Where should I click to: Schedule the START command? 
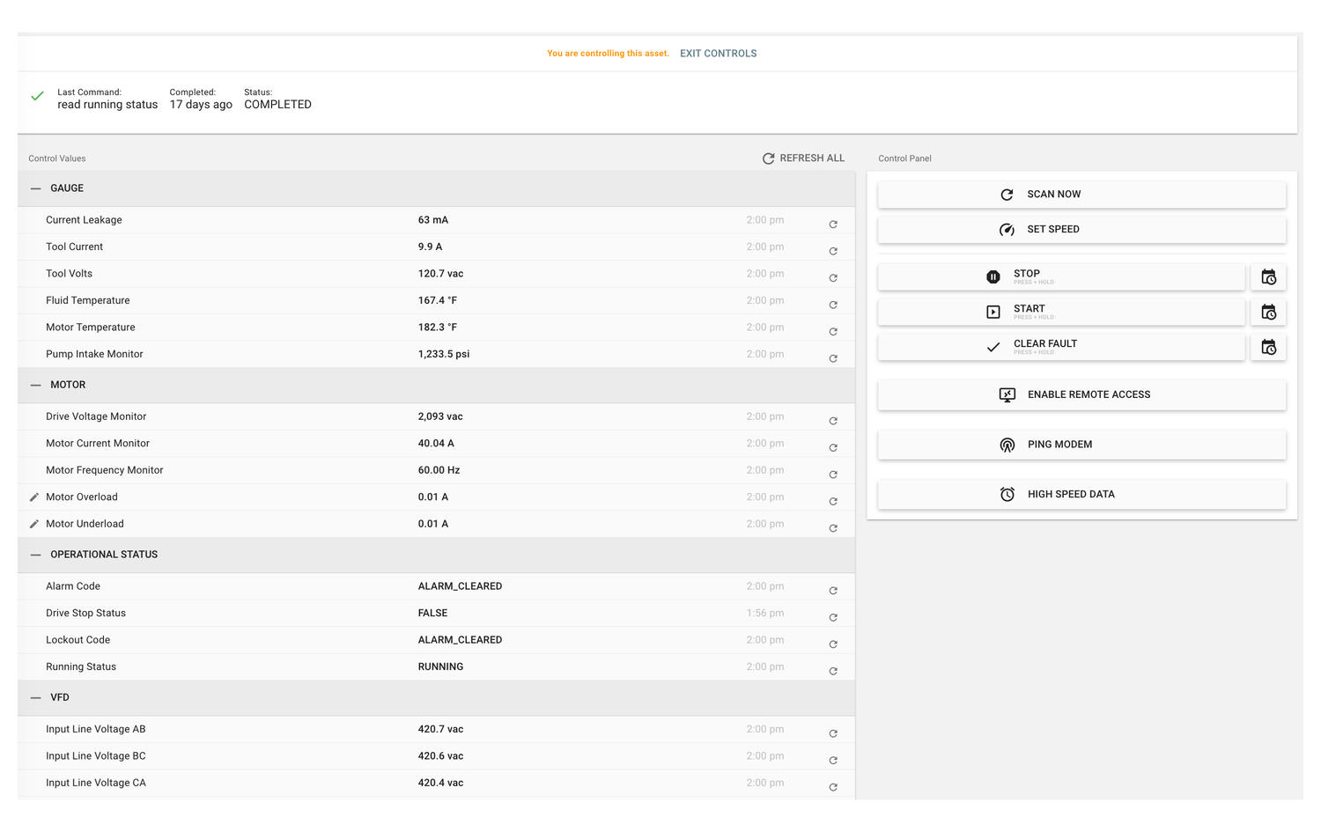(x=1268, y=312)
